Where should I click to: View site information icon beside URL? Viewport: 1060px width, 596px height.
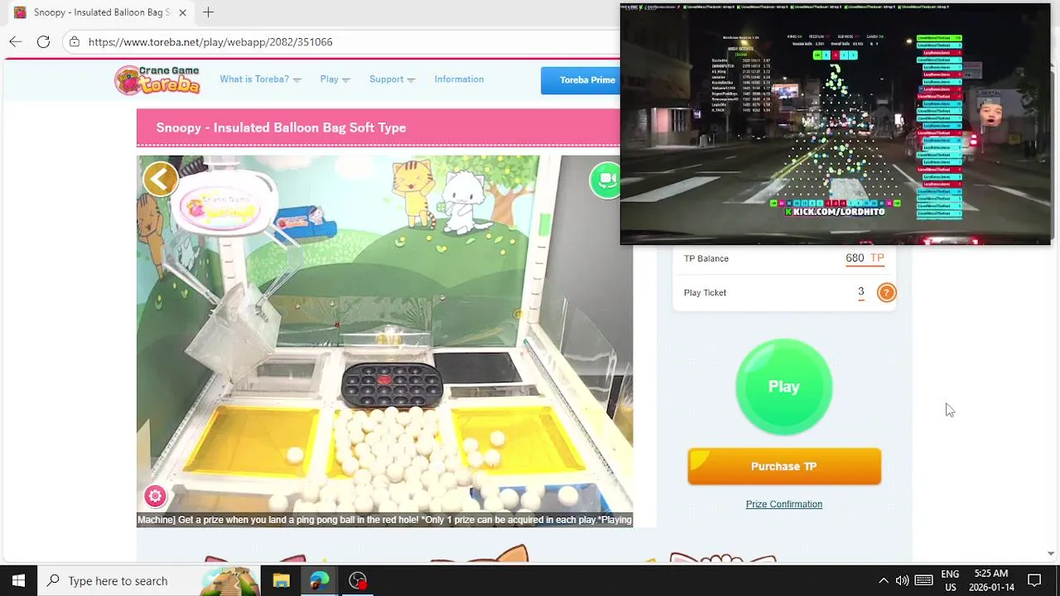[75, 41]
